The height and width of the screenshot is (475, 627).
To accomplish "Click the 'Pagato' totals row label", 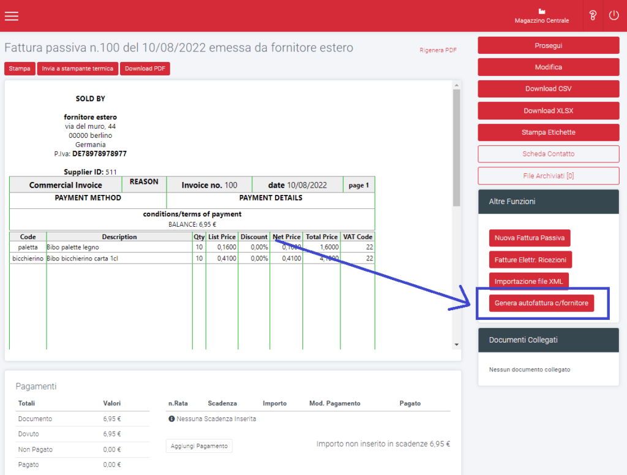I will [x=28, y=465].
